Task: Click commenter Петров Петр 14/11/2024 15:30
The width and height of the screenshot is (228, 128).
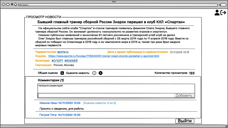Action: [x=60, y=115]
